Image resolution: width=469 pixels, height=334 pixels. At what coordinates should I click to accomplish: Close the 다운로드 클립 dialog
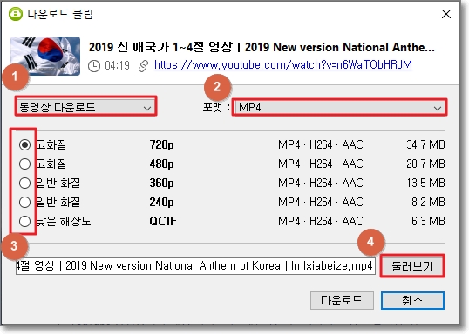(446, 14)
